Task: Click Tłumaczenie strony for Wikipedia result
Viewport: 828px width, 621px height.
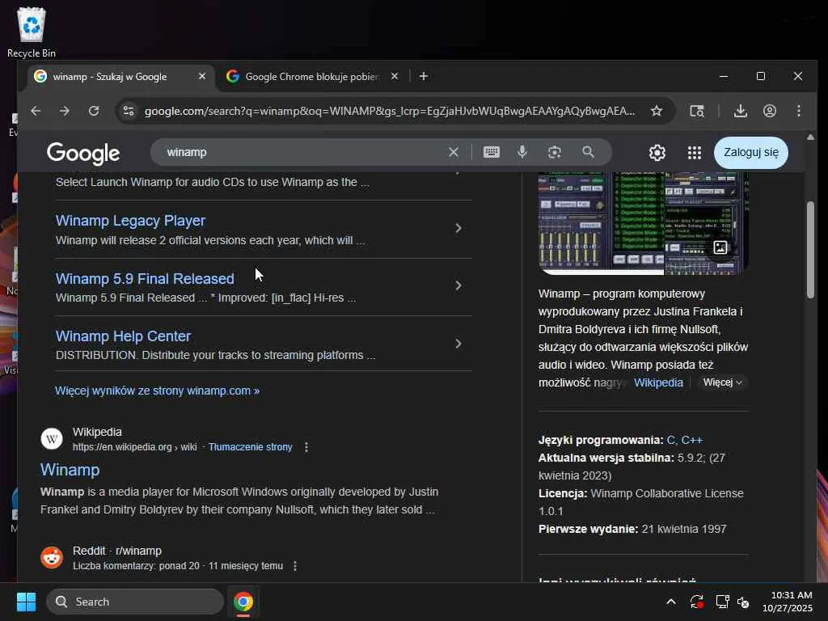Action: point(251,447)
